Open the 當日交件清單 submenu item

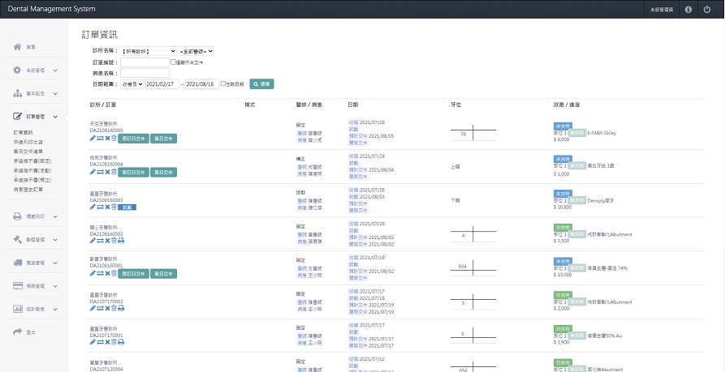tap(28, 152)
